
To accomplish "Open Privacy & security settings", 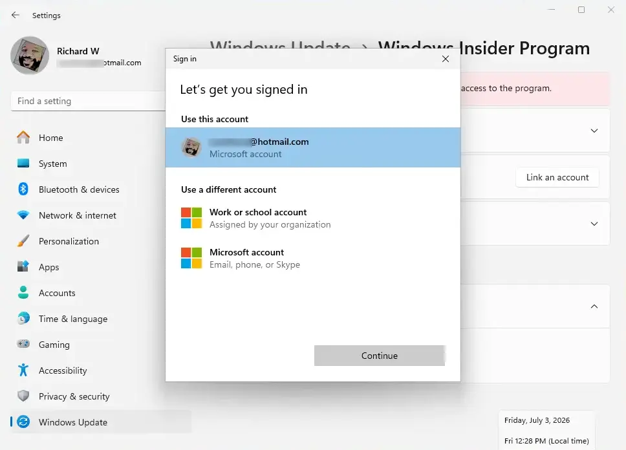I will tap(101, 396).
